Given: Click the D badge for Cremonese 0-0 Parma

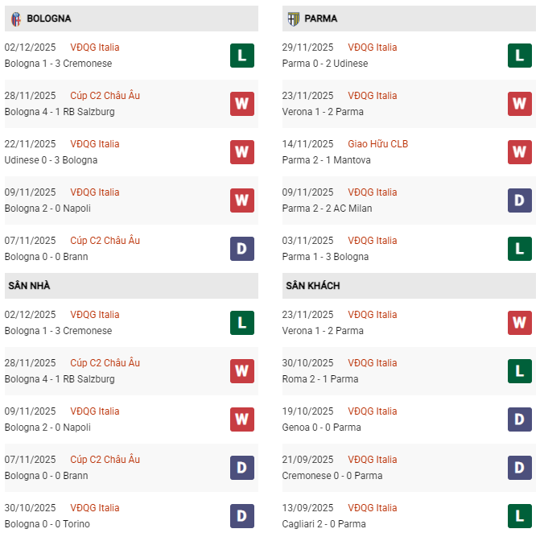Looking at the screenshot, I should (x=519, y=468).
